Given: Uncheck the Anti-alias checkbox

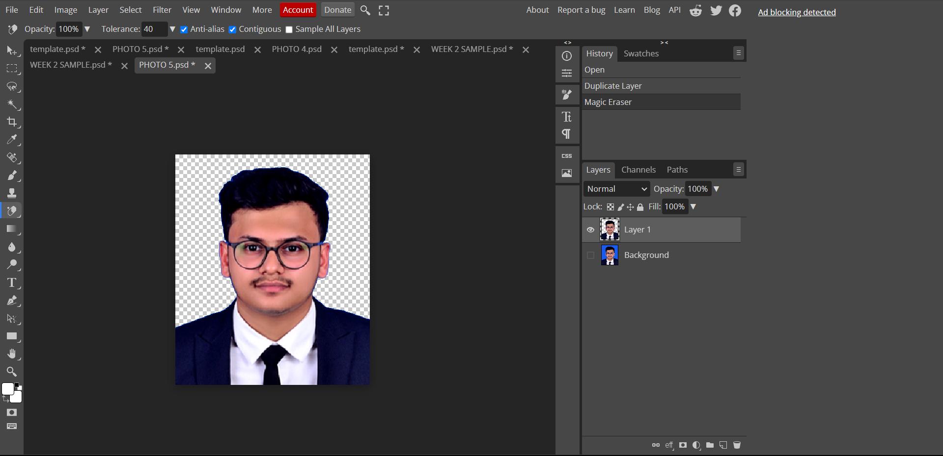Looking at the screenshot, I should tap(184, 29).
